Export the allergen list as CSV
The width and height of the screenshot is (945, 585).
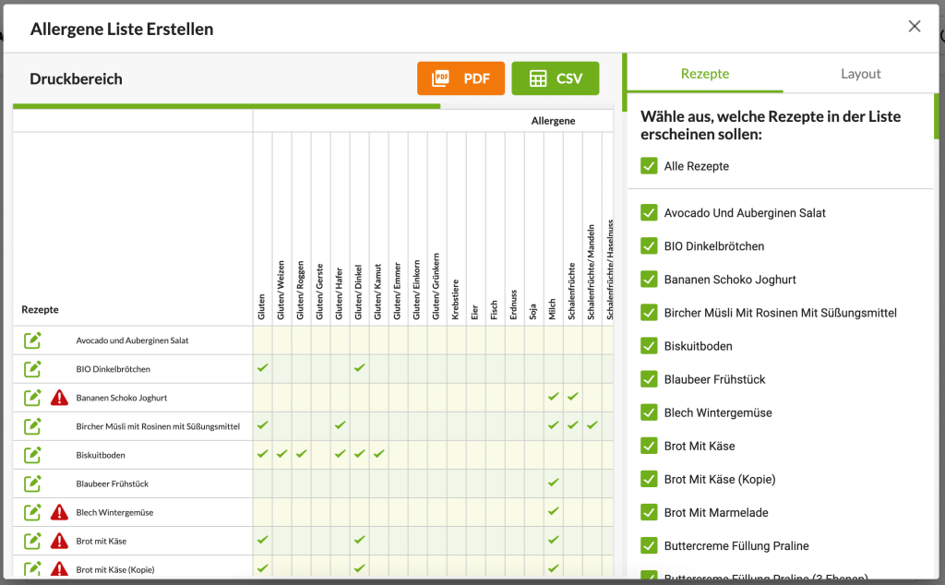point(555,78)
